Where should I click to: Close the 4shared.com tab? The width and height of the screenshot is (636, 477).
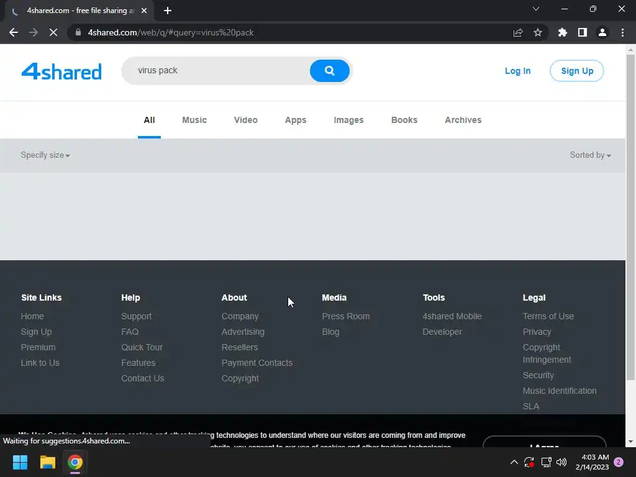144,11
